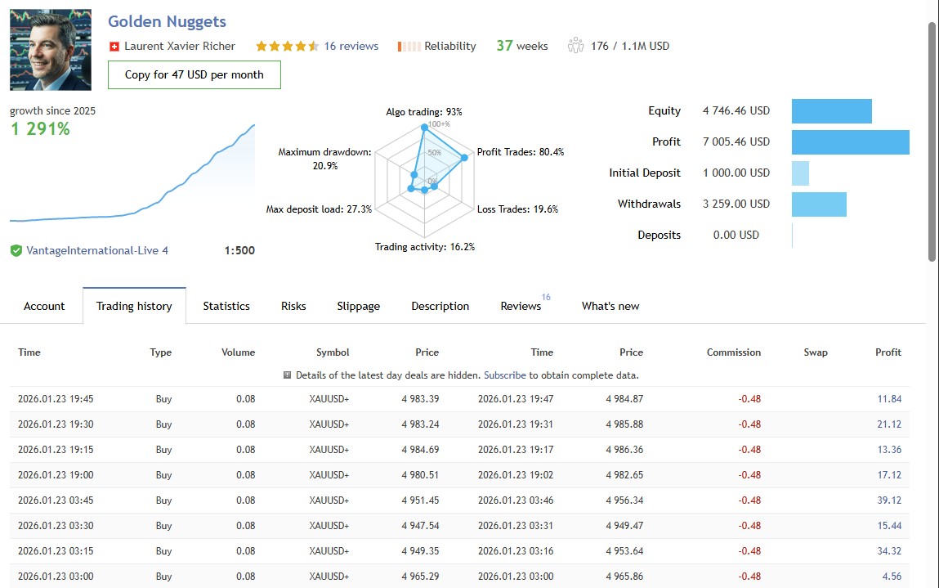The width and height of the screenshot is (939, 588).
Task: Open the Account tab
Action: point(44,307)
